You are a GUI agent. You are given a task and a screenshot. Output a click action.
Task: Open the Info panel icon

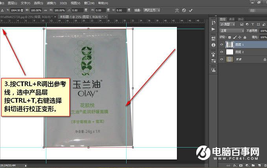[214, 45]
